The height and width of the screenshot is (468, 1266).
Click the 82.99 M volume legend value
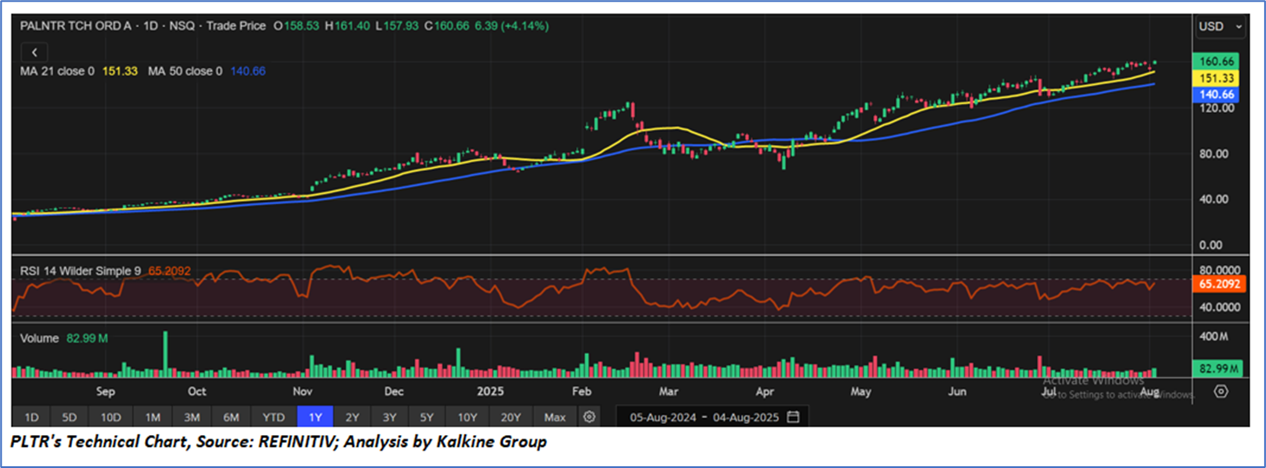tap(87, 339)
